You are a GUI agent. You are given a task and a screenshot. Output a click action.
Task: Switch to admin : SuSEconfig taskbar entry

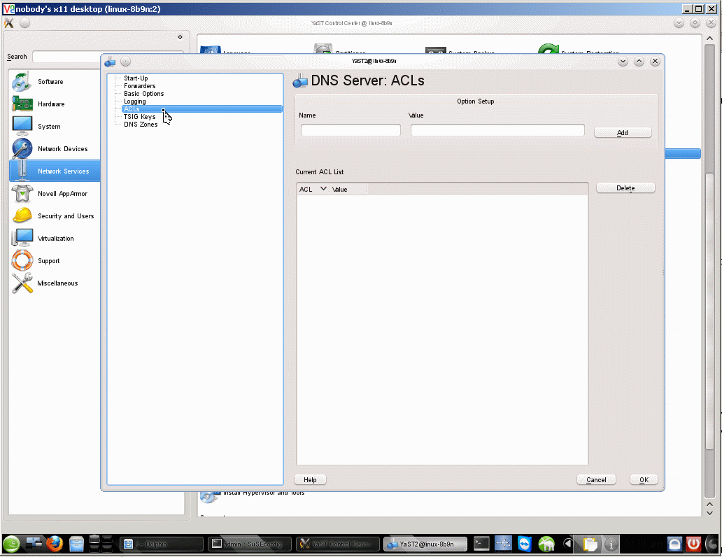(250, 544)
